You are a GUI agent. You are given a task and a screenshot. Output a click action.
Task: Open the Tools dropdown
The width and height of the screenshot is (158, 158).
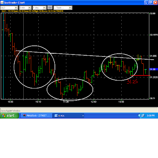coord(63,8)
